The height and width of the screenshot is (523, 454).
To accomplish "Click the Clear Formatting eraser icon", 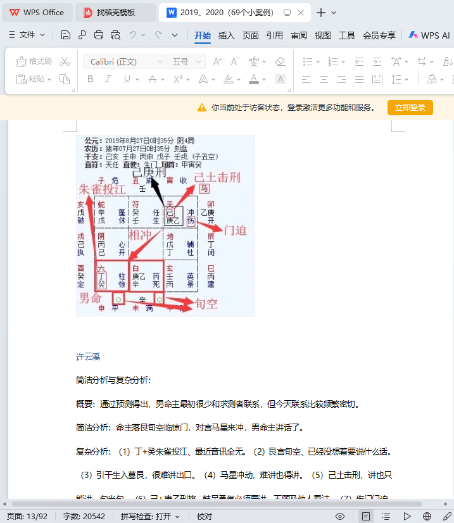I will click(281, 61).
